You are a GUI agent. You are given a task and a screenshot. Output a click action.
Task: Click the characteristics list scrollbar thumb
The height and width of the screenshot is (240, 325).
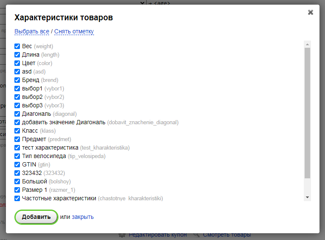307,113
